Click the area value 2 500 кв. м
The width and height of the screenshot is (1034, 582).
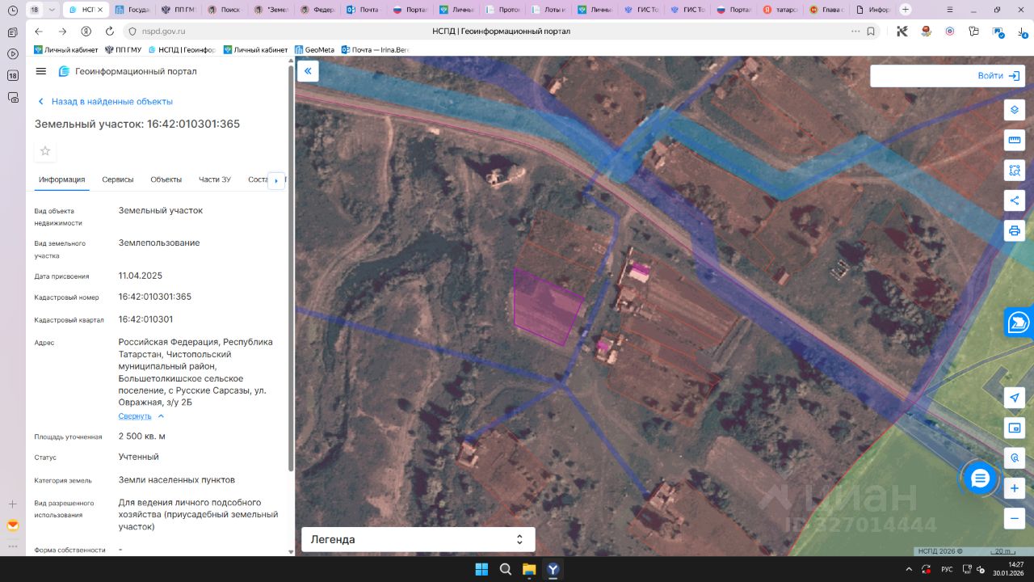click(142, 436)
